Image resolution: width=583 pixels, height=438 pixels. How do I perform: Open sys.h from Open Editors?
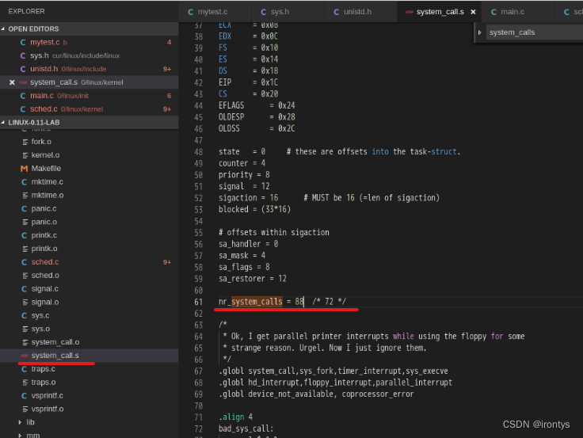(90, 55)
